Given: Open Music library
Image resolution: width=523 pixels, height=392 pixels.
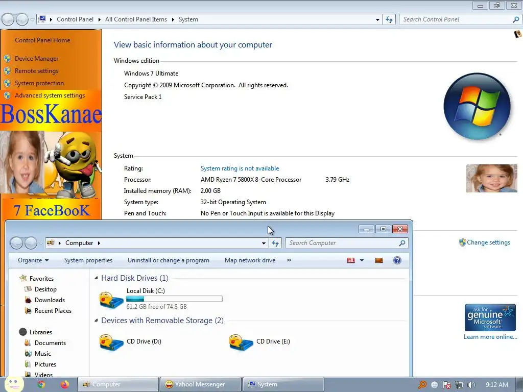Looking at the screenshot, I should click(43, 354).
